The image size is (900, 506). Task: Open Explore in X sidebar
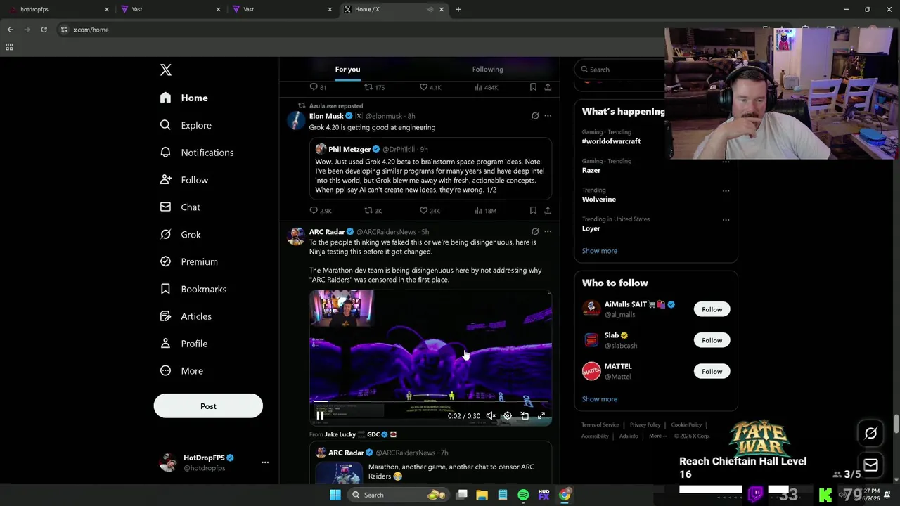[186, 125]
